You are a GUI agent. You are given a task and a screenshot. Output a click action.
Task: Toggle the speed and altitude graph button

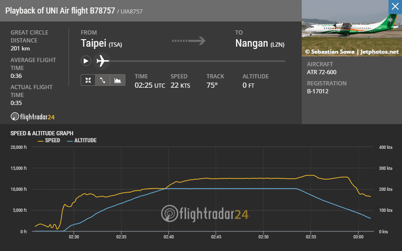click(x=118, y=80)
